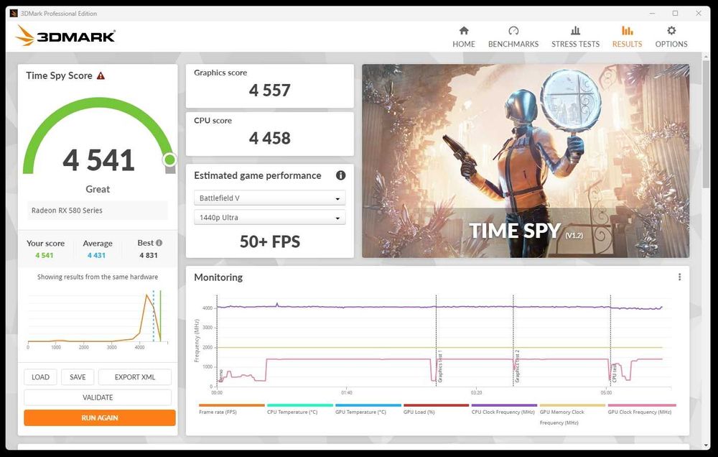
Task: Click the score distribution chart
Action: [x=98, y=318]
